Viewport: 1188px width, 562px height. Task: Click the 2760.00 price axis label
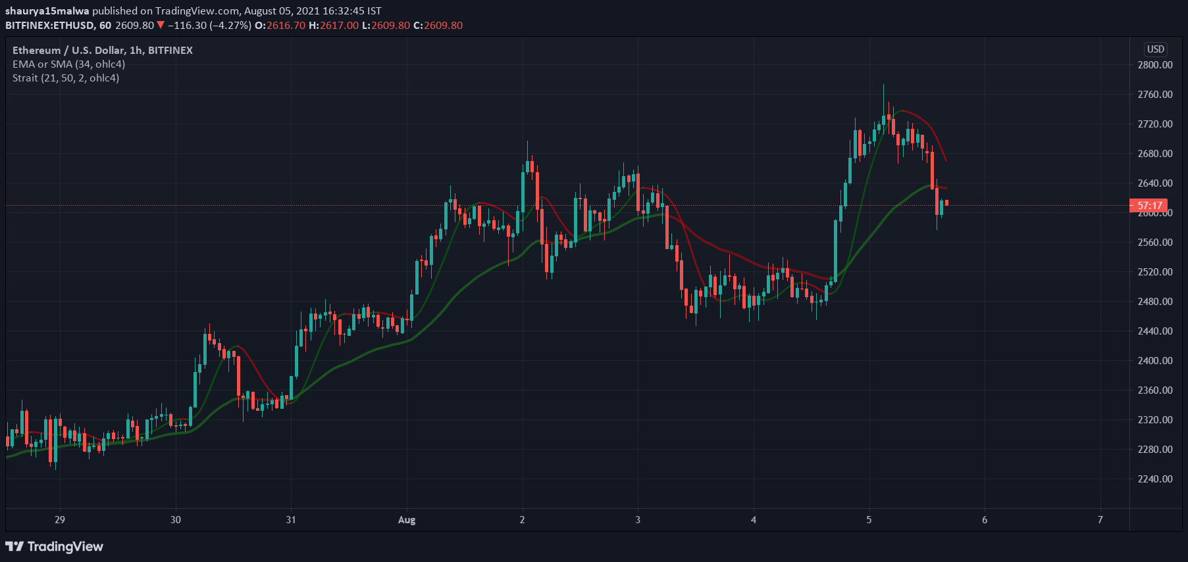(x=1155, y=94)
